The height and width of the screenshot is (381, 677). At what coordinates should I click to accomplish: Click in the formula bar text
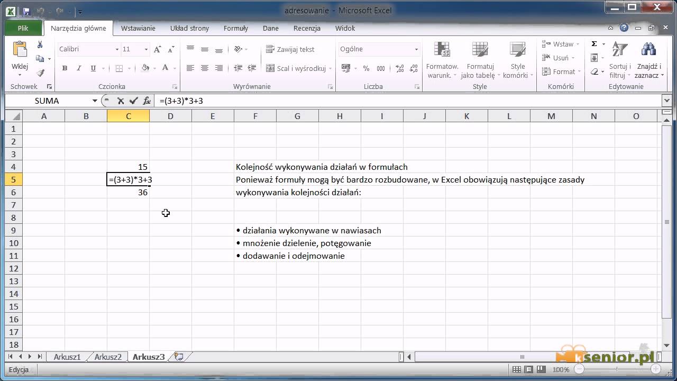coord(181,101)
